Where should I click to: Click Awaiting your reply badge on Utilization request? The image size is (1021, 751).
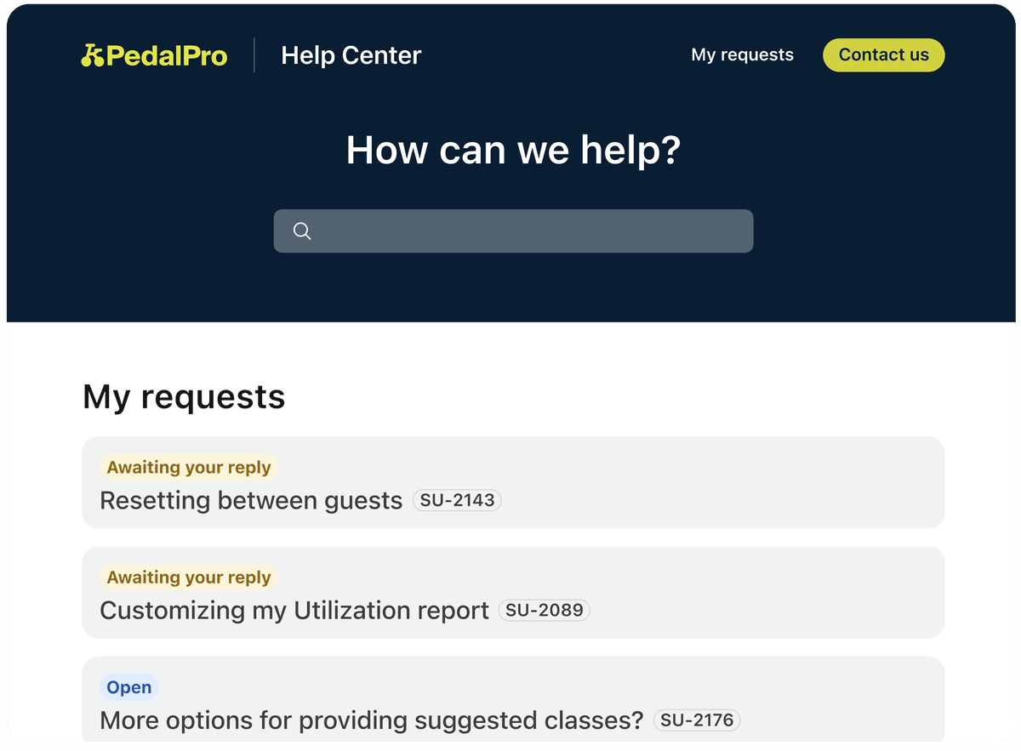[189, 577]
